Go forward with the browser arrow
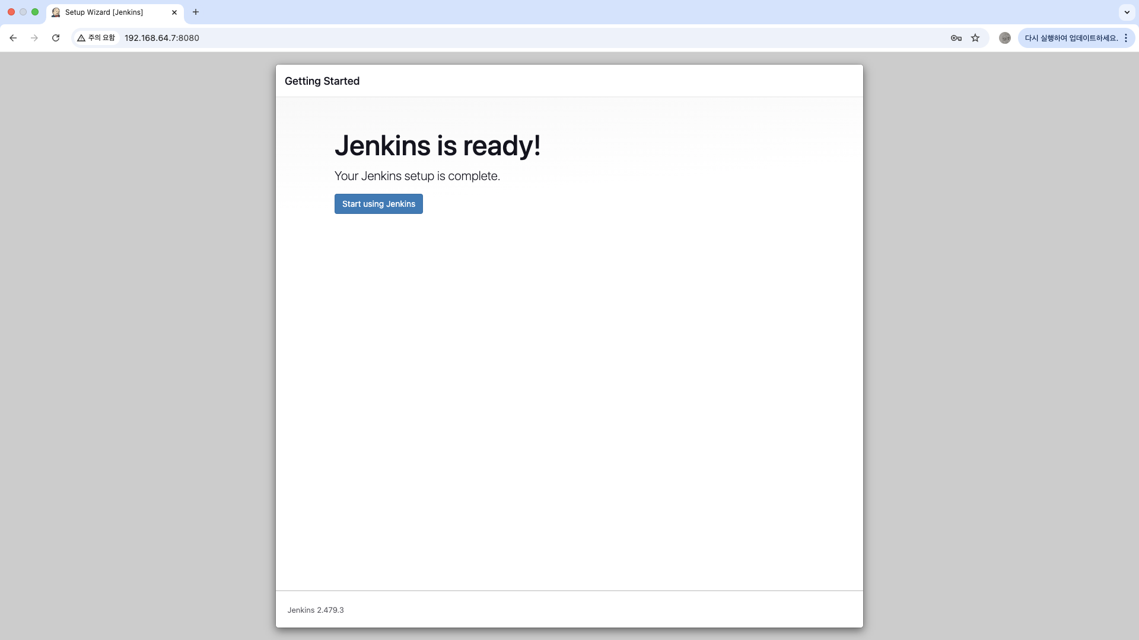Screen dimensions: 1139x640 click(x=34, y=38)
